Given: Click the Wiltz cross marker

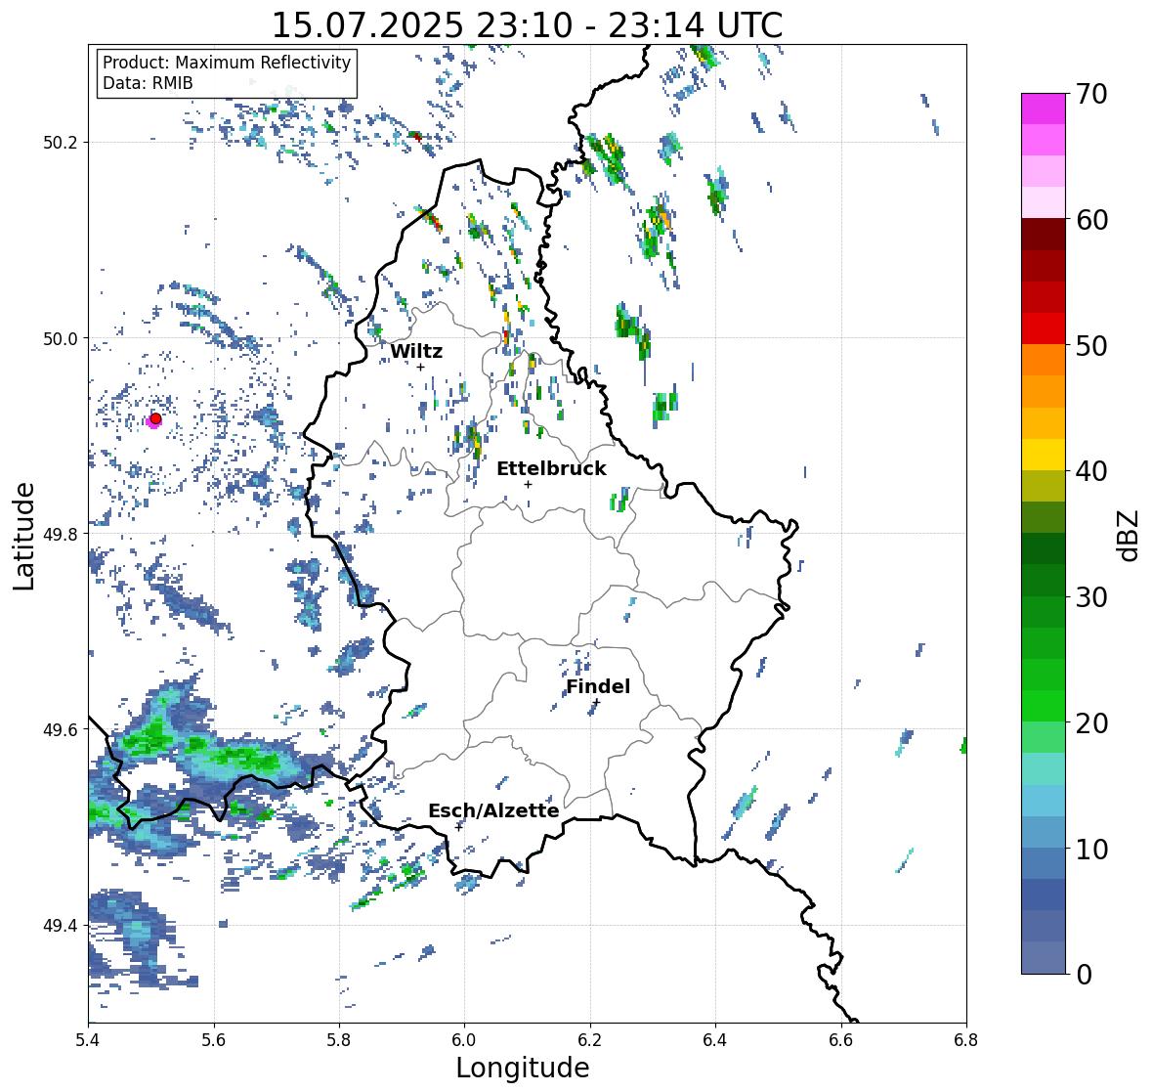Looking at the screenshot, I should point(421,367).
